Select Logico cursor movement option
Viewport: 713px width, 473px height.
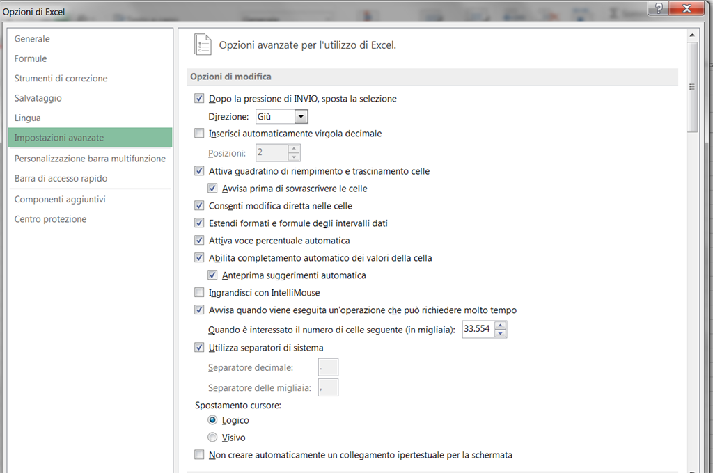[x=212, y=420]
